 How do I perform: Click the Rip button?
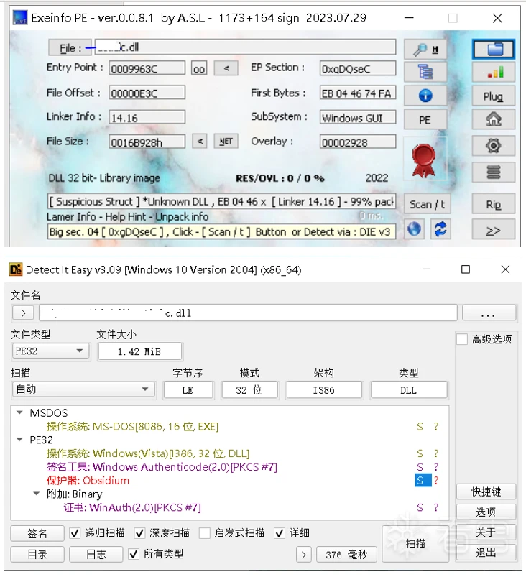click(493, 204)
